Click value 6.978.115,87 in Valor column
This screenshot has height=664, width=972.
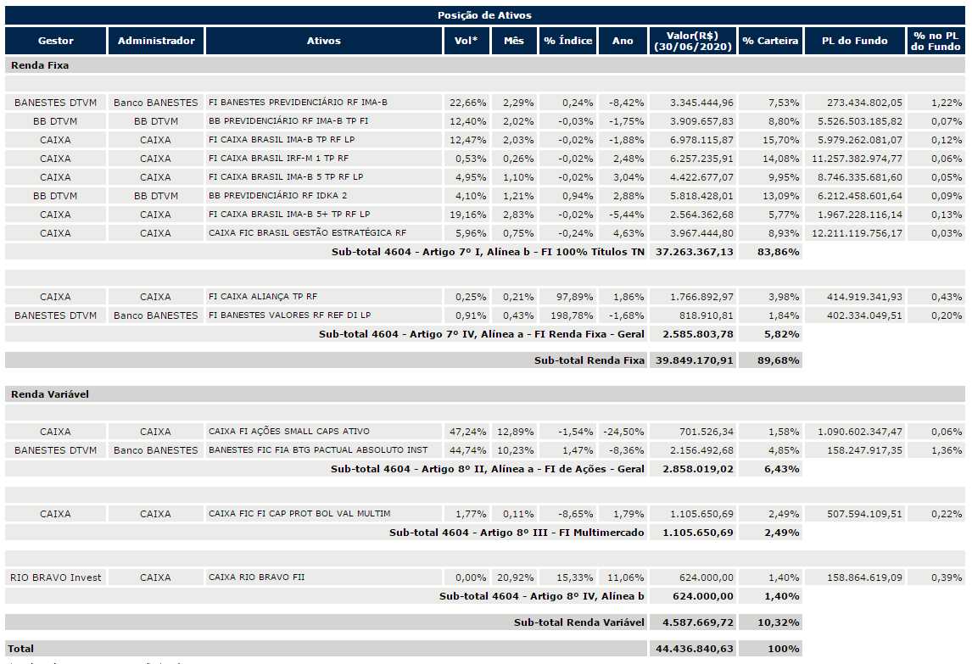click(x=701, y=140)
